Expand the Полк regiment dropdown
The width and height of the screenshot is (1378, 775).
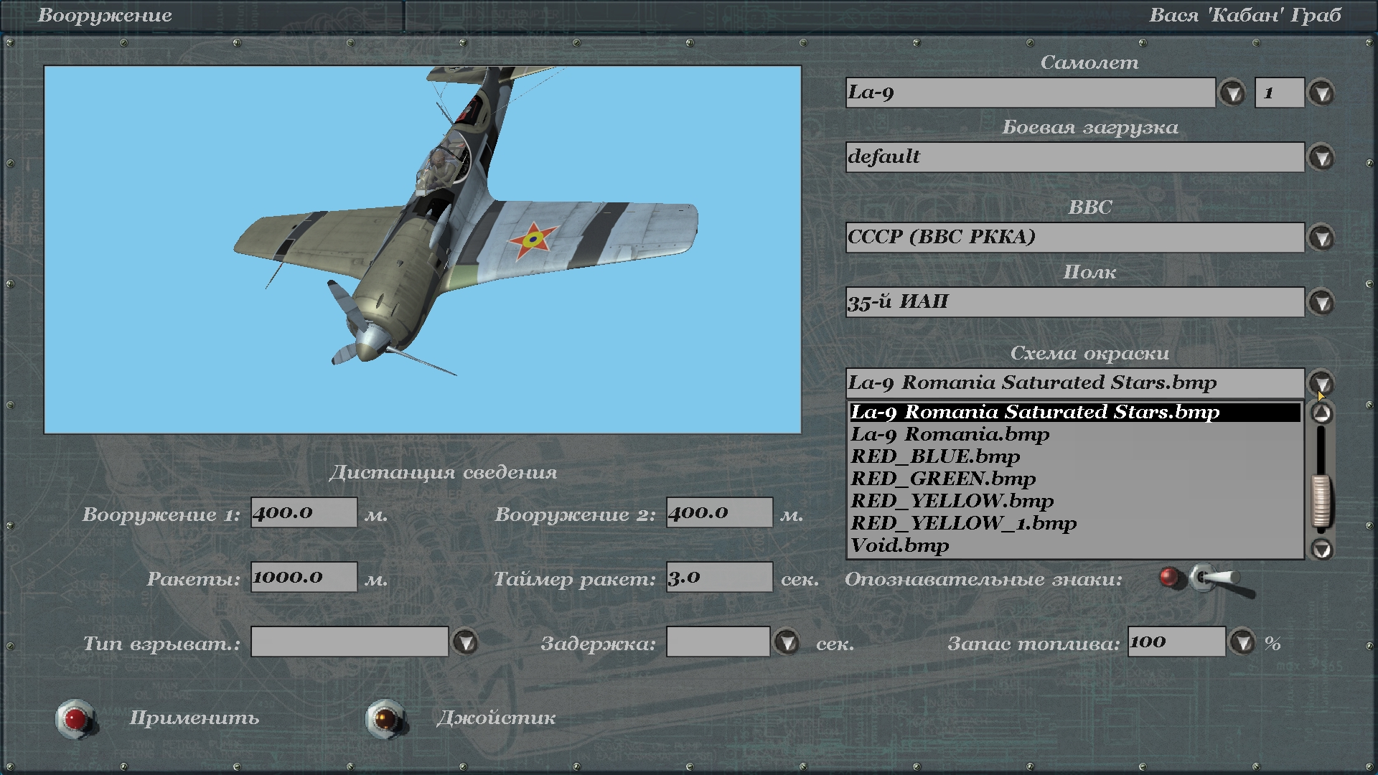1321,302
